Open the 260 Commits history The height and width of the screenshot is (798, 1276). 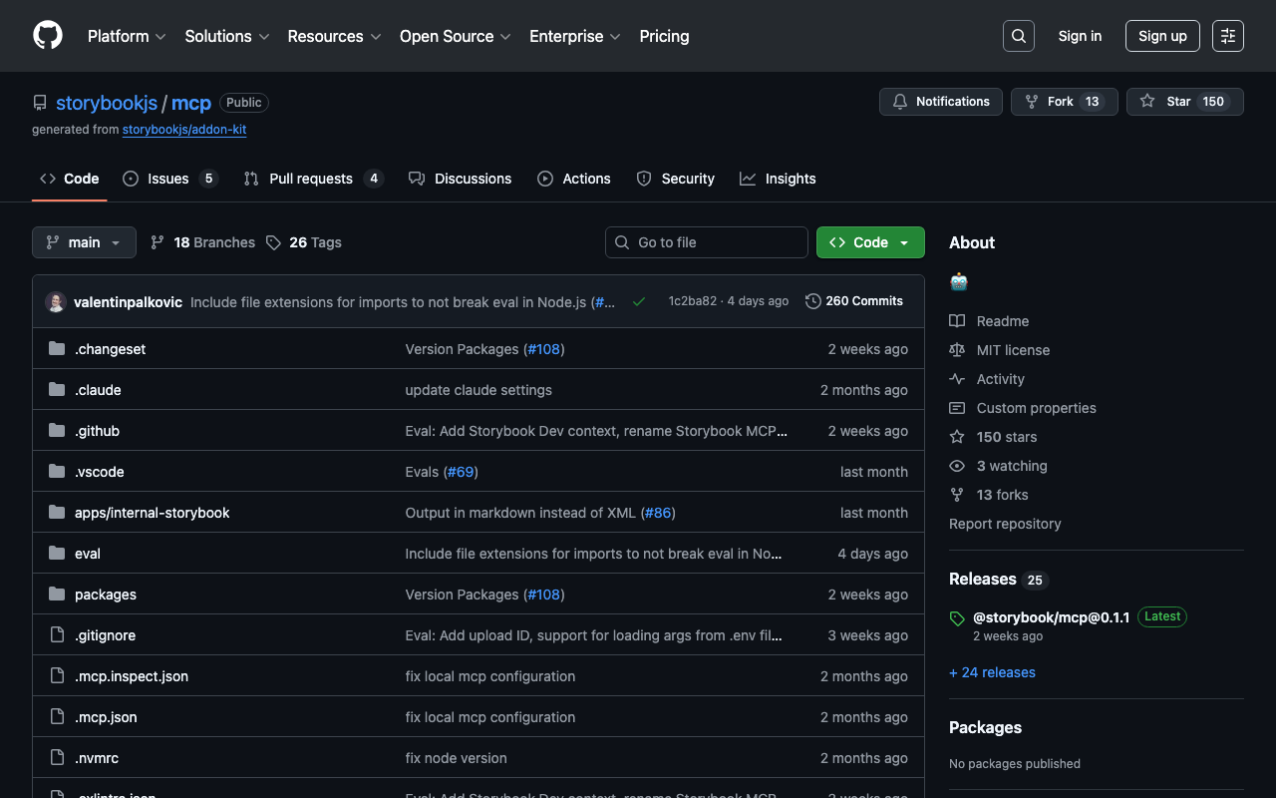[854, 301]
